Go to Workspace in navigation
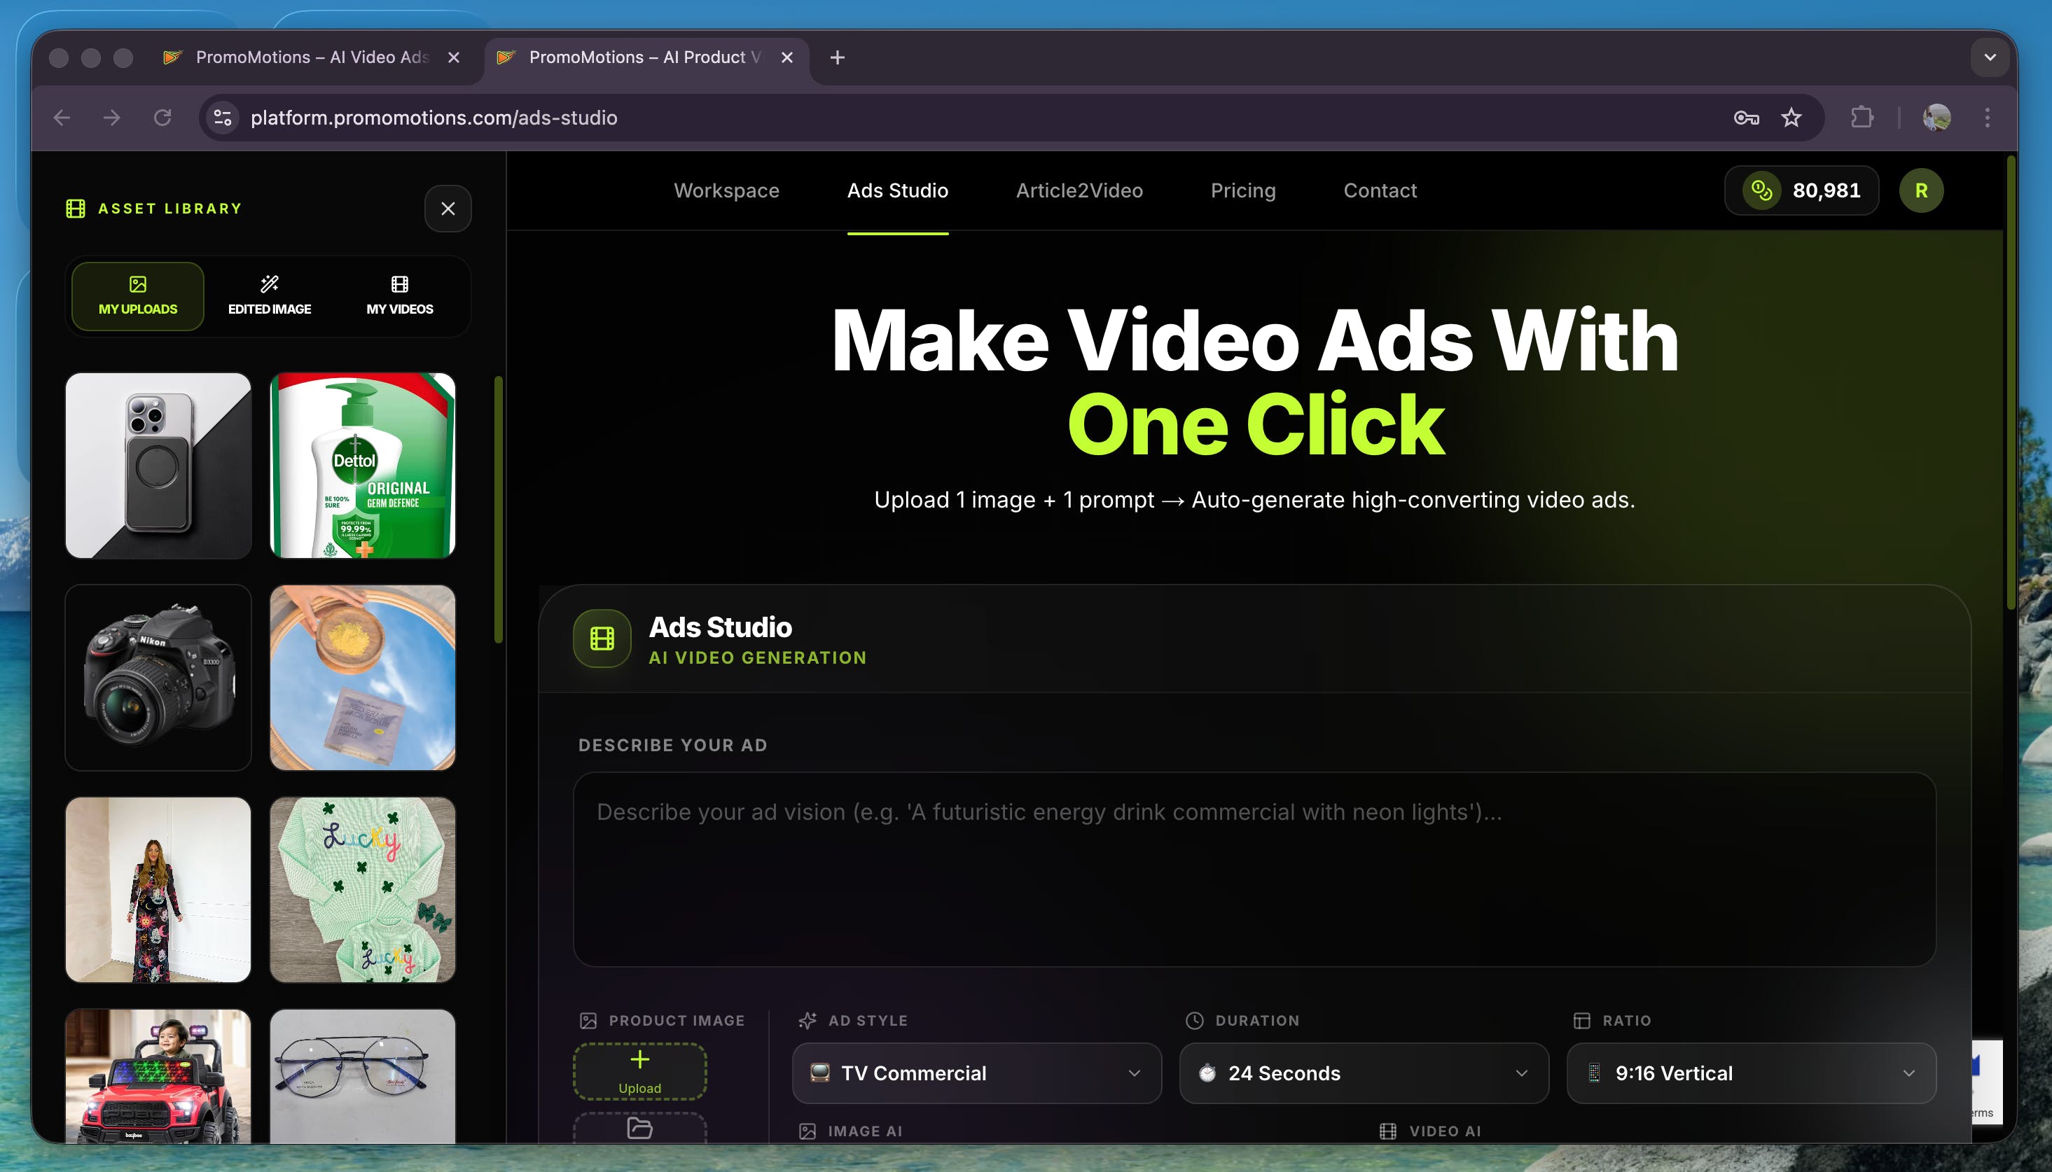 [726, 190]
